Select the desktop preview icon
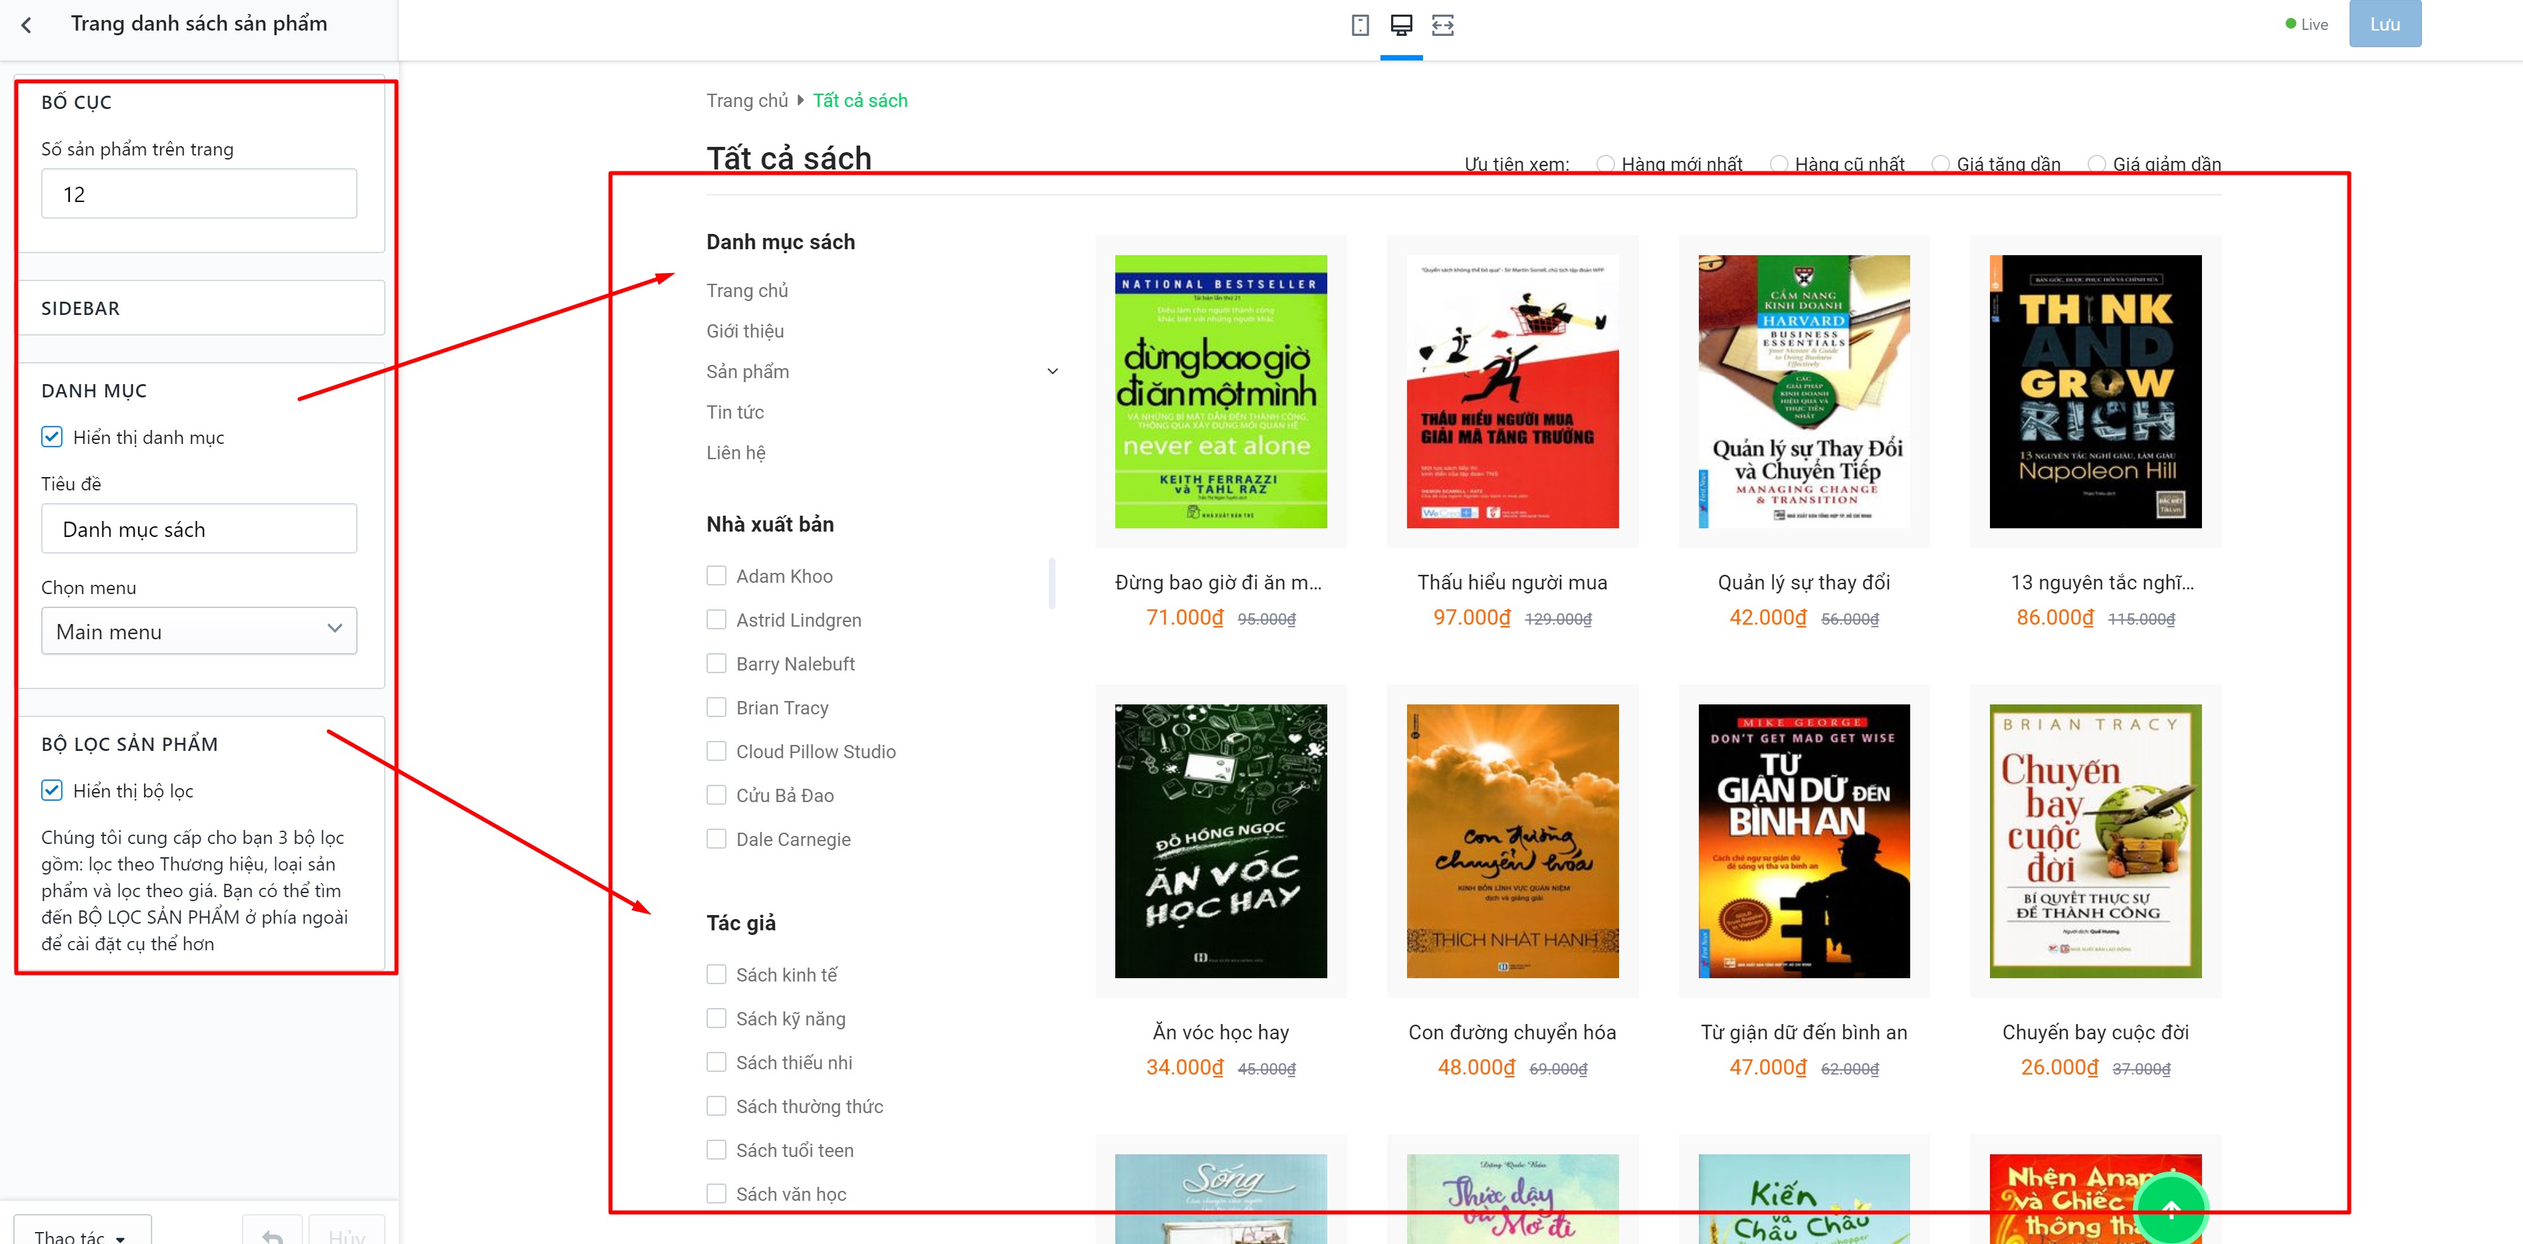2523x1244 pixels. [x=1402, y=25]
